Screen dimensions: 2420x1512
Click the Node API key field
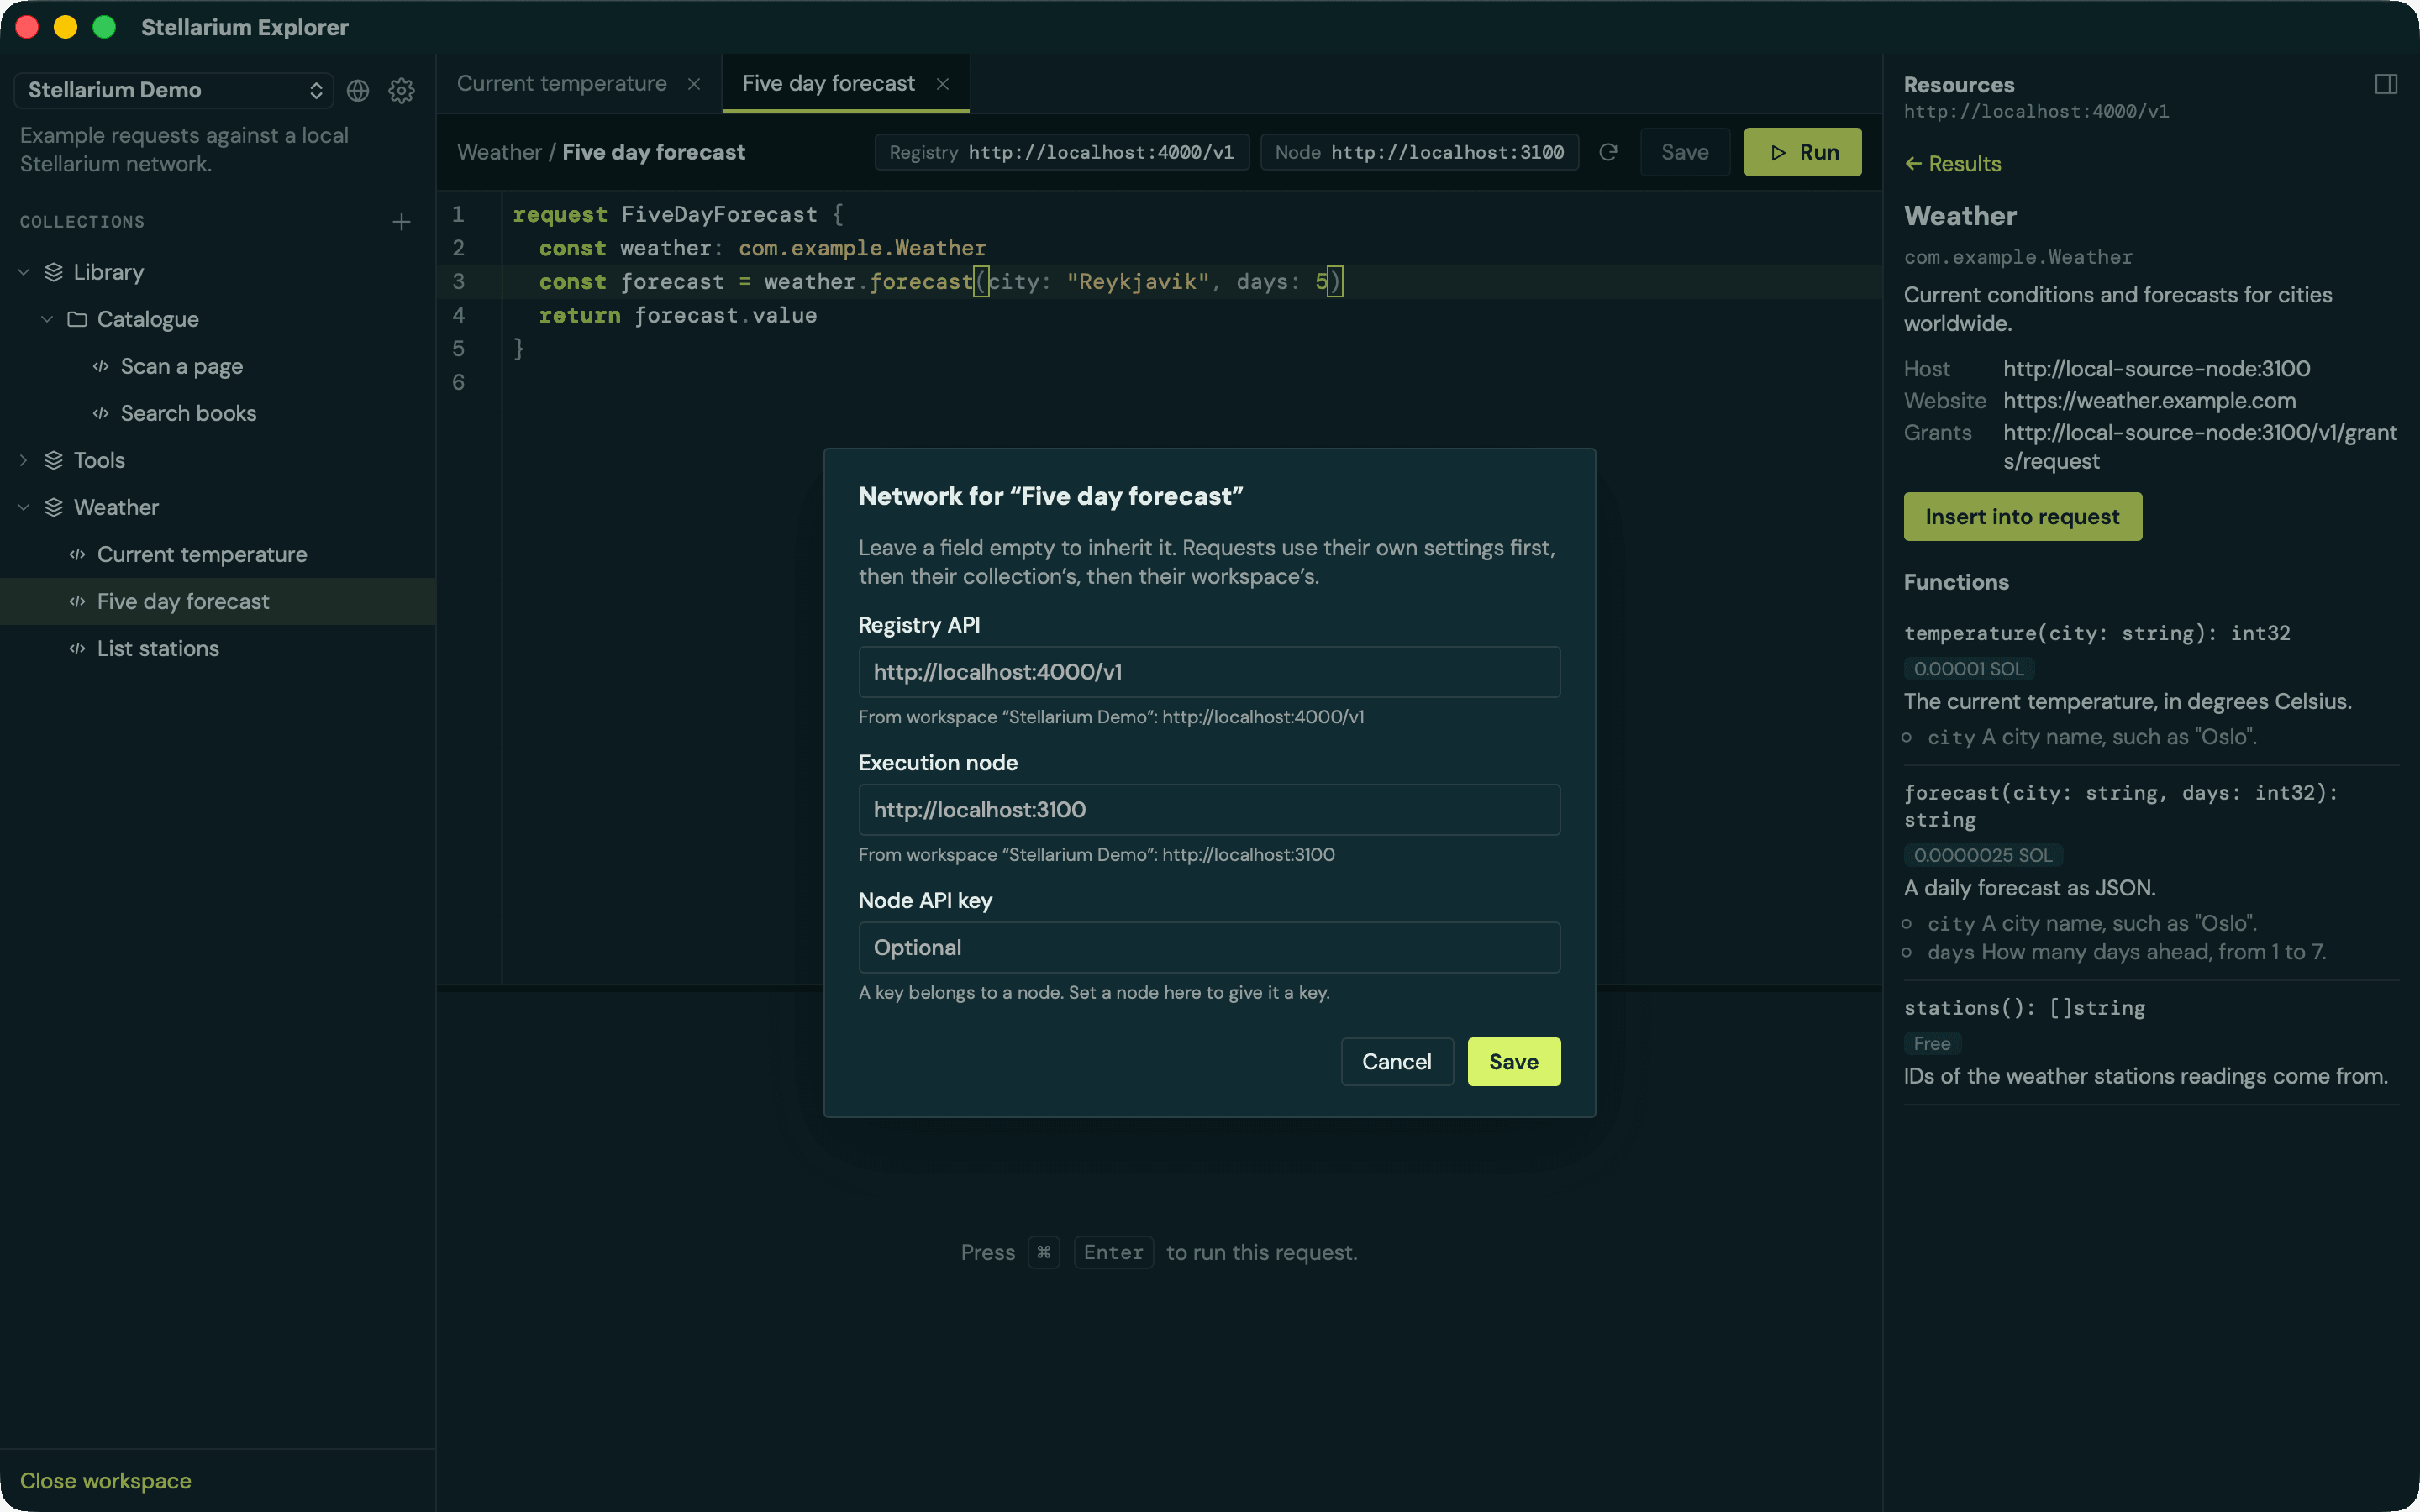tap(1209, 947)
